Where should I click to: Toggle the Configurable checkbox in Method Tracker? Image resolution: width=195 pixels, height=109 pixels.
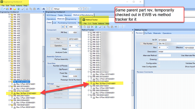(x=159, y=63)
